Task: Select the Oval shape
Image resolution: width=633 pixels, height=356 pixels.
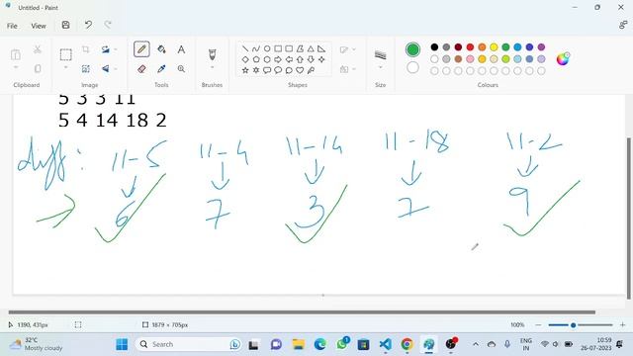Action: point(267,48)
